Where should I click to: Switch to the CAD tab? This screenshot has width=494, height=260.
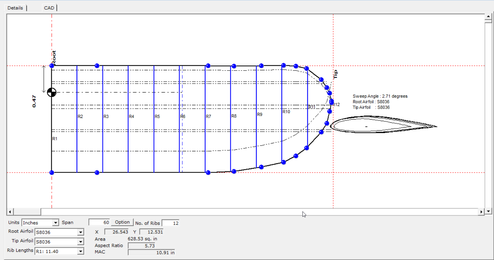[x=49, y=8]
